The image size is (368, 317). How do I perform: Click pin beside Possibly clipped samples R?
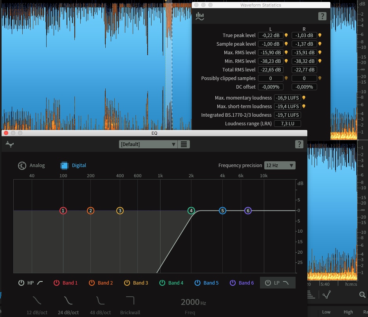[x=320, y=78]
